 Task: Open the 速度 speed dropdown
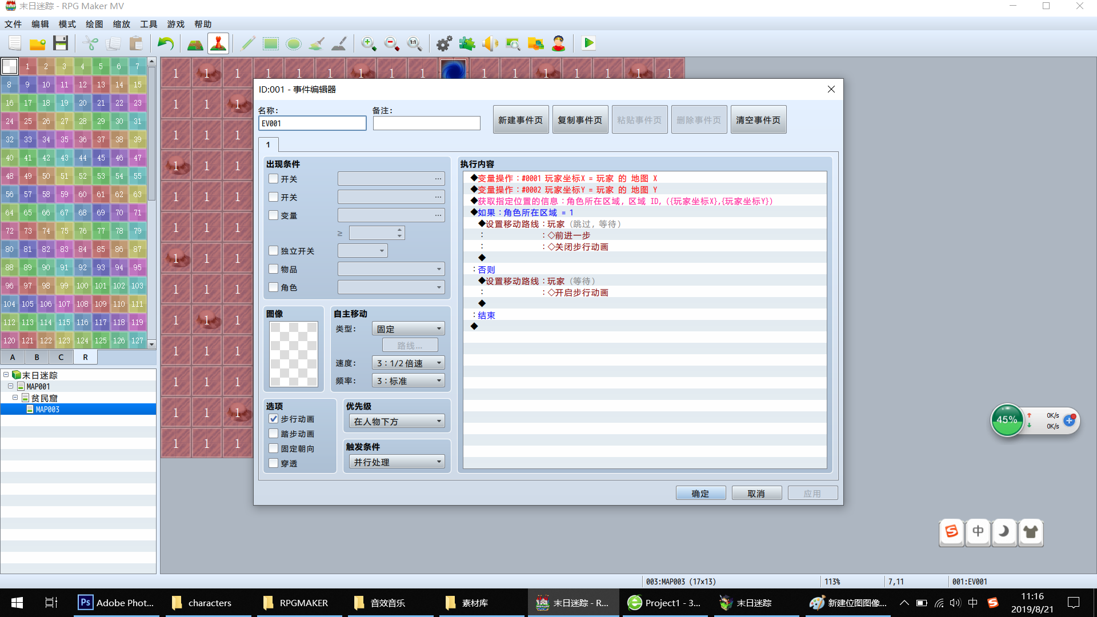click(x=409, y=363)
